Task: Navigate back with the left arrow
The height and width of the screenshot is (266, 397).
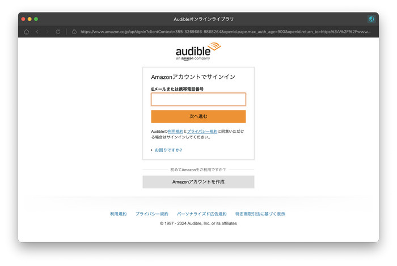Action: (37, 32)
